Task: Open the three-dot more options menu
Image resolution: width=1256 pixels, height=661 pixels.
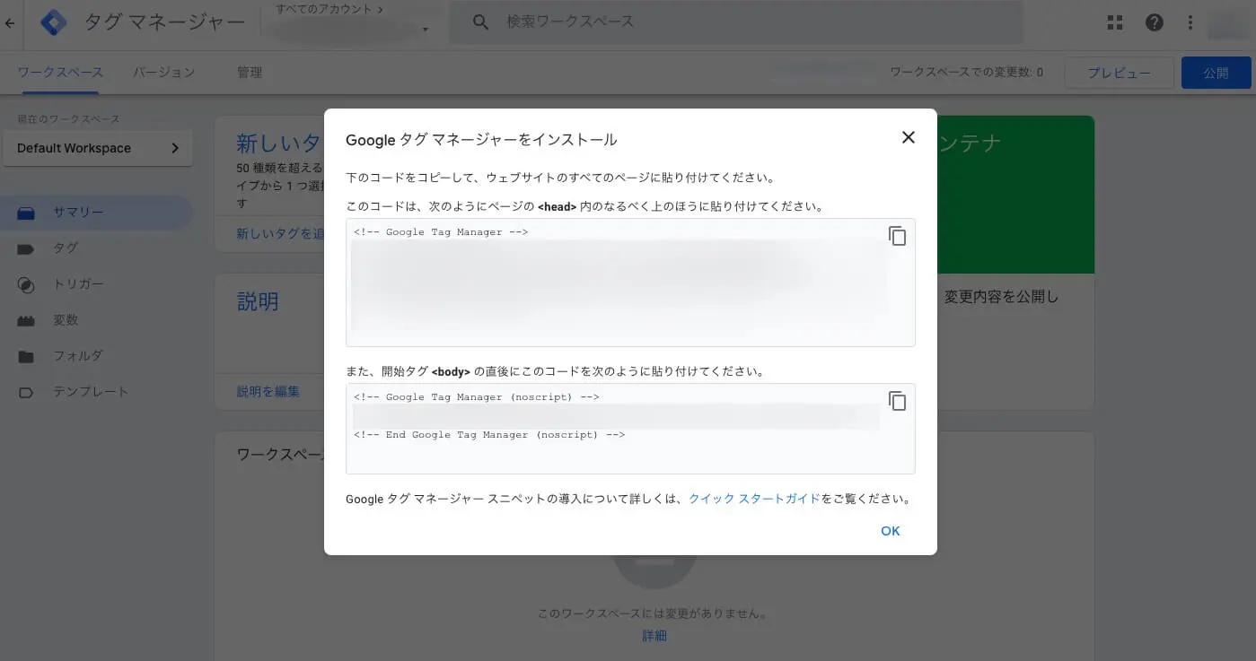Action: [x=1190, y=22]
